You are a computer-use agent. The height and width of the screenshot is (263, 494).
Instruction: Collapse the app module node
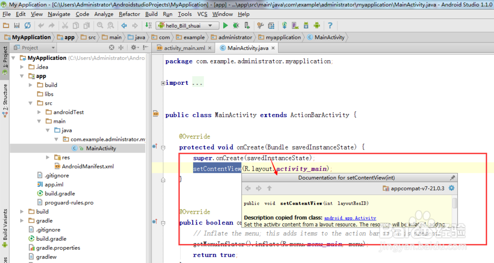click(x=22, y=76)
